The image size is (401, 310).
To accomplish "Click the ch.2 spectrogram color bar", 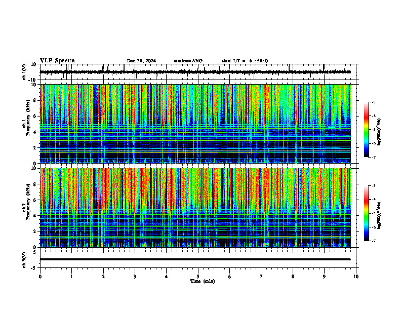I will tap(366, 213).
